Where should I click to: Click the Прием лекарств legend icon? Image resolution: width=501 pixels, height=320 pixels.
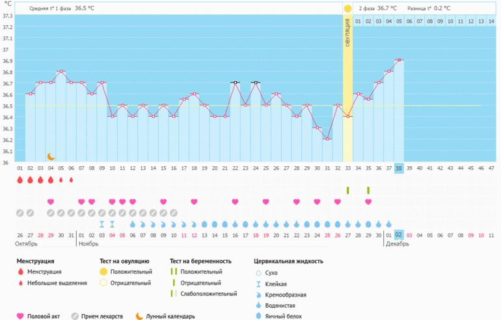(75, 316)
